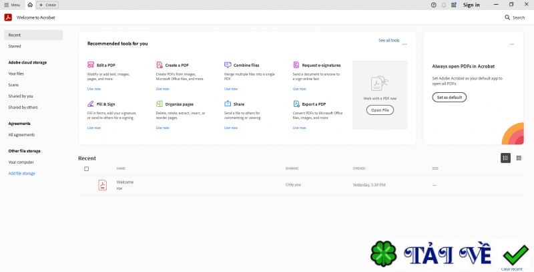Screen dimensions: 534x272
Task: Open the hamburger Menu icon
Action: [7, 5]
